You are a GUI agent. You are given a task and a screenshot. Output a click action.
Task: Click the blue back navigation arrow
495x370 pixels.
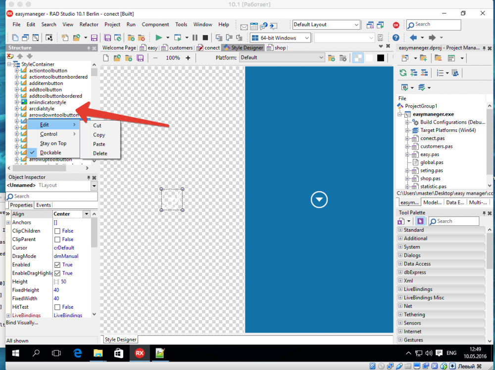tap(413, 38)
